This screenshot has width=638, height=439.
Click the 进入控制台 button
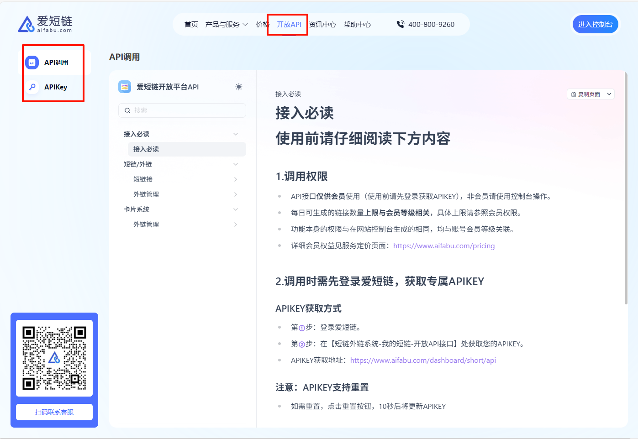595,25
